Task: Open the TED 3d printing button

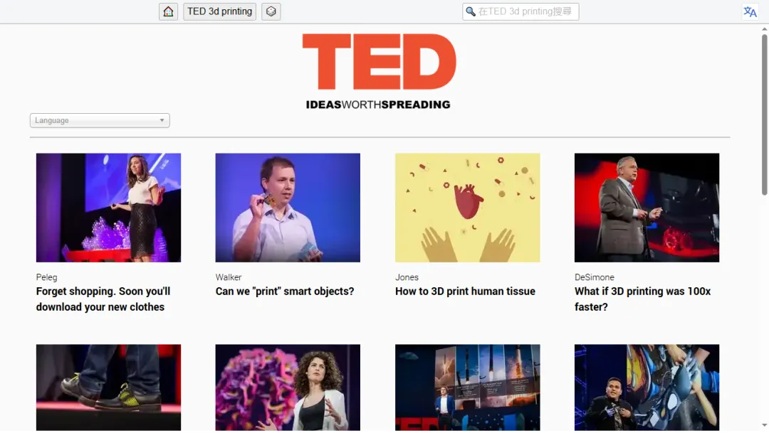Action: pos(220,11)
